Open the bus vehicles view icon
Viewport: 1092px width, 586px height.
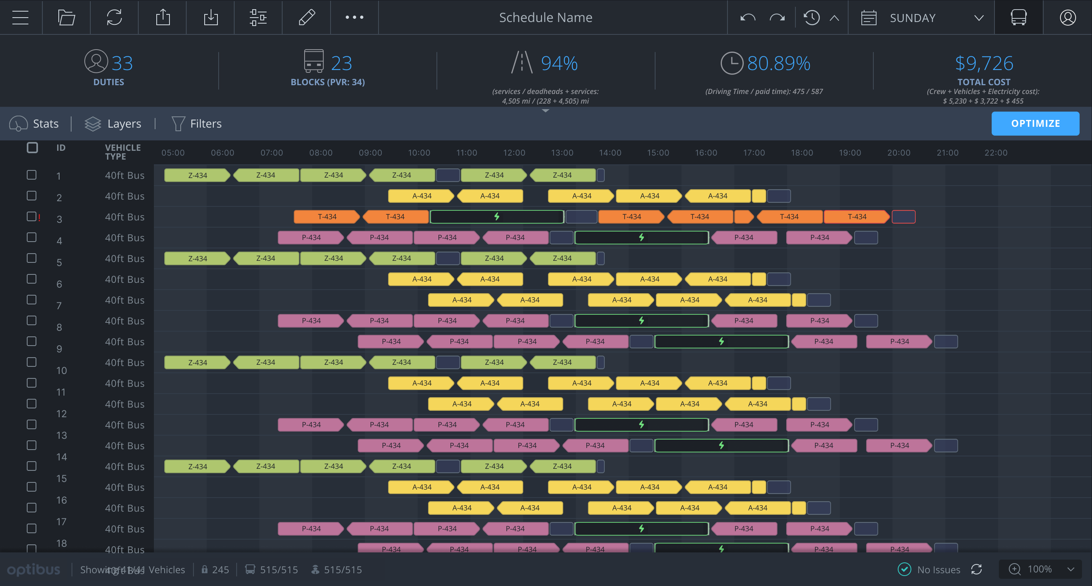click(x=1018, y=17)
